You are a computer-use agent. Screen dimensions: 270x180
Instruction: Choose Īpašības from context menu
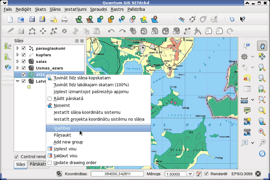[x=98, y=128]
